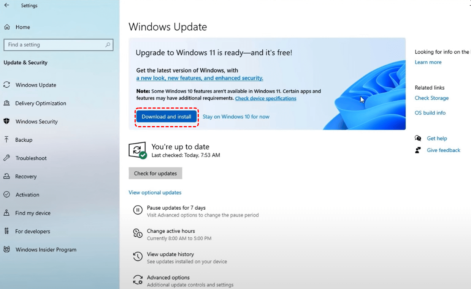The height and width of the screenshot is (289, 471).
Task: Click Learn more link
Action: click(x=428, y=62)
